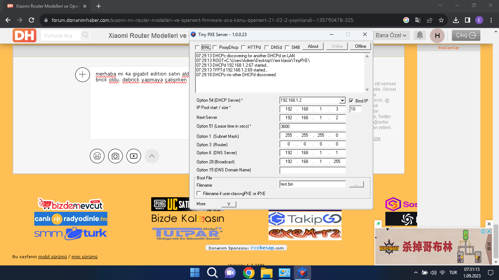Click the translate page icon

coord(418,20)
